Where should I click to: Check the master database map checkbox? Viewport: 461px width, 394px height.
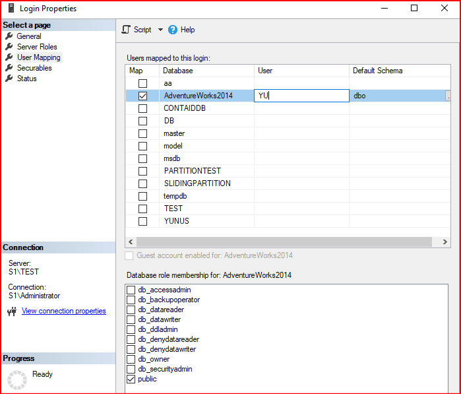click(142, 133)
